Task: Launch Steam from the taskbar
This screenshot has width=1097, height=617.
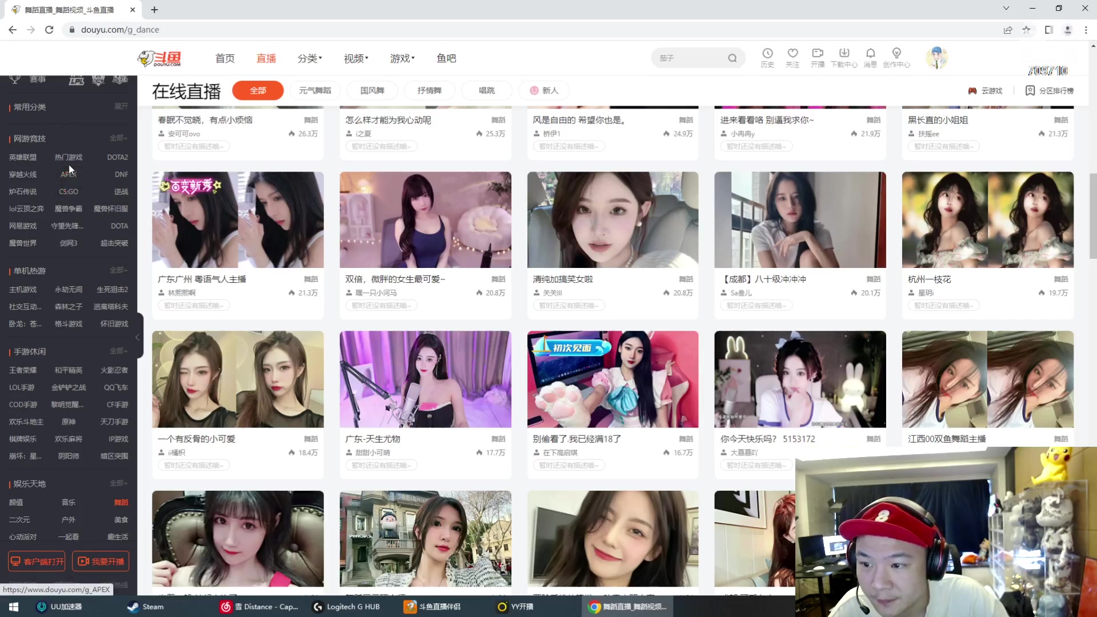Action: [145, 607]
